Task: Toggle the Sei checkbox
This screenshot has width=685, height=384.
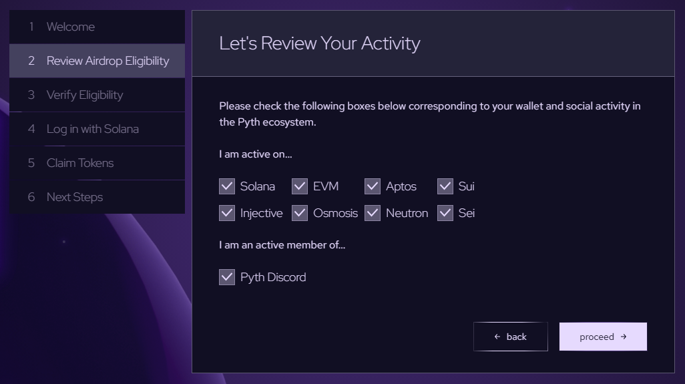Action: point(445,213)
